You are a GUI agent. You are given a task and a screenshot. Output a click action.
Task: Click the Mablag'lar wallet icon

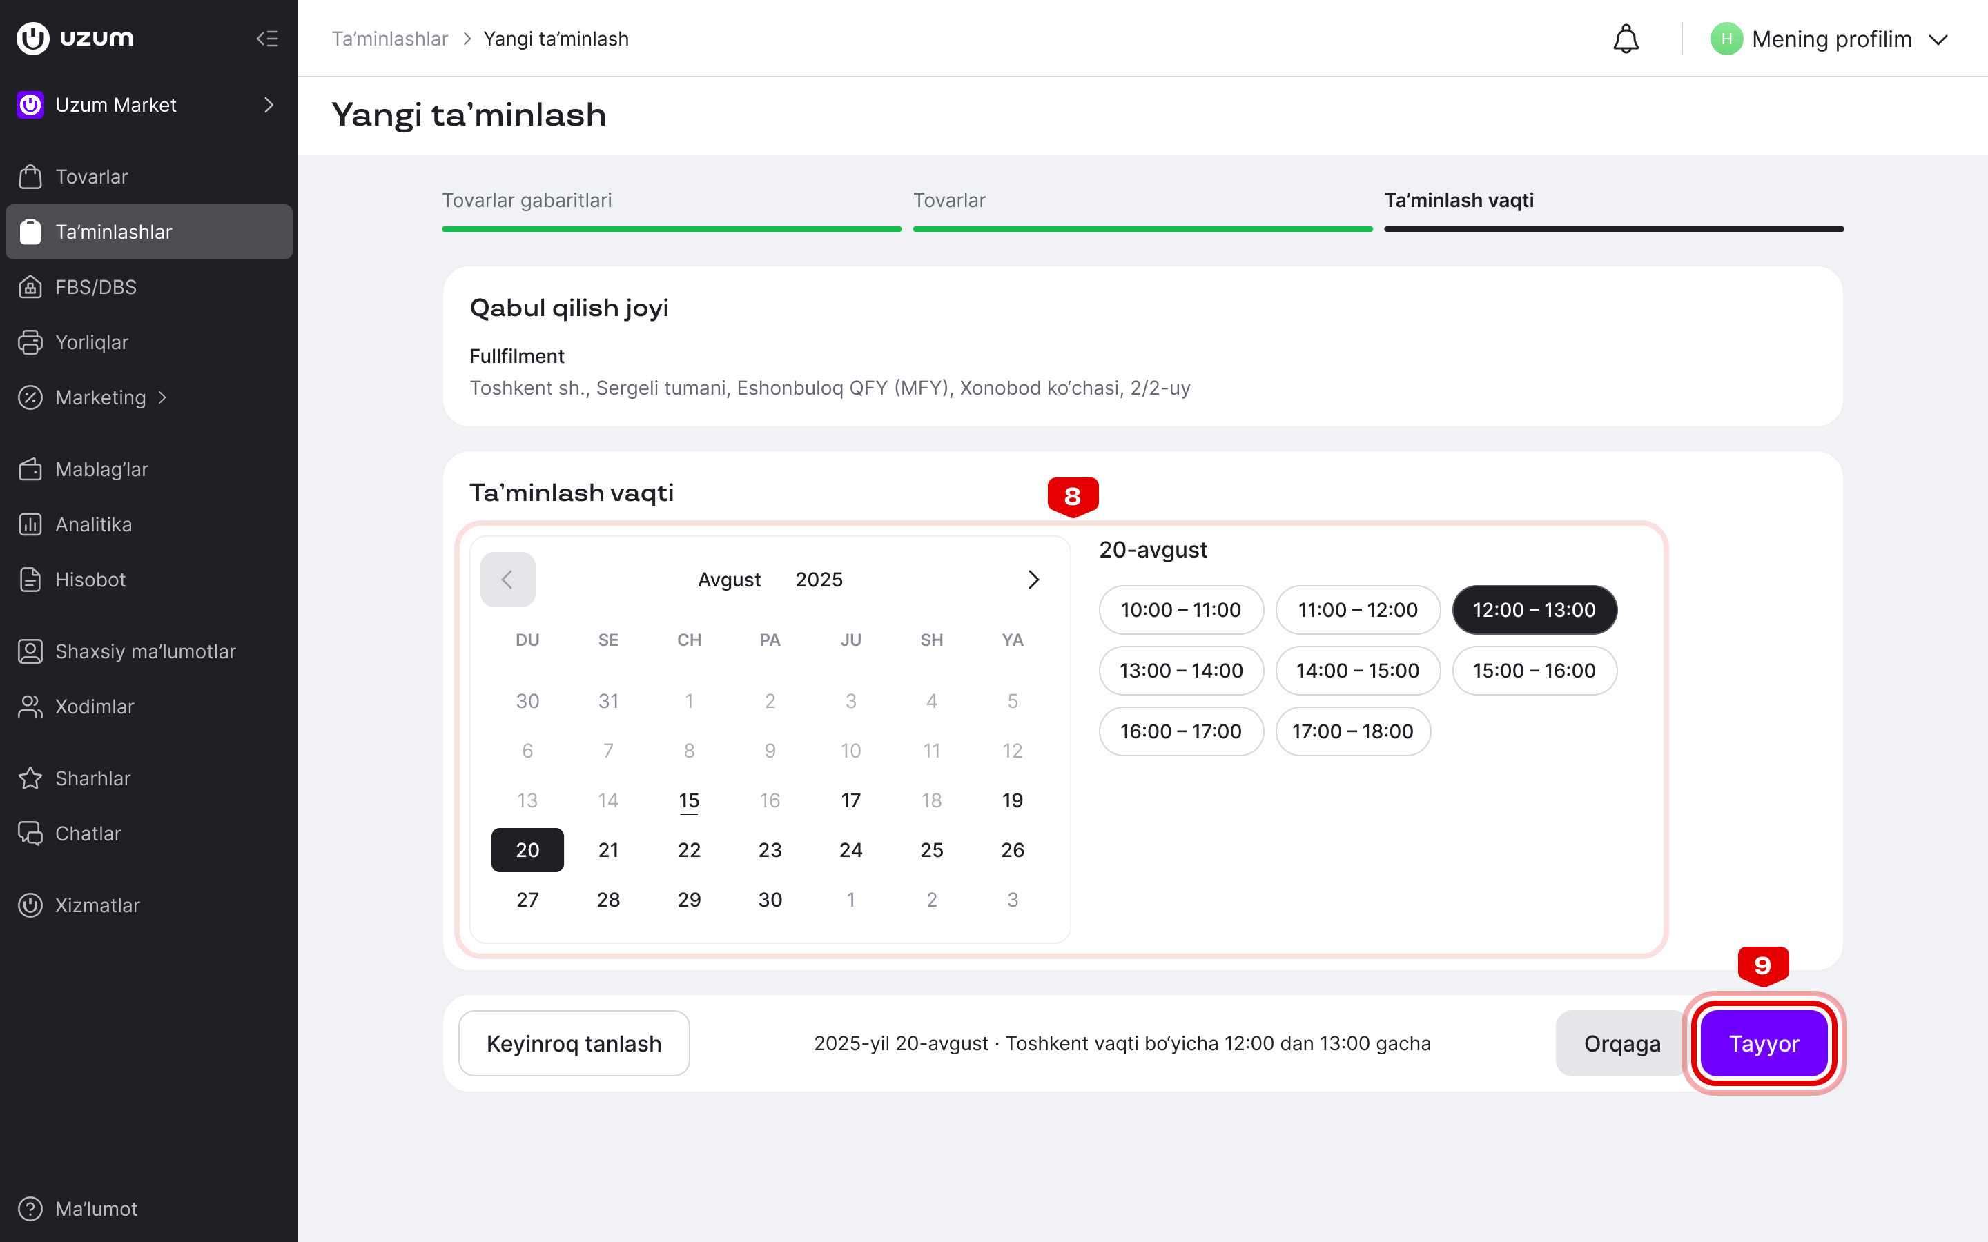(x=30, y=469)
